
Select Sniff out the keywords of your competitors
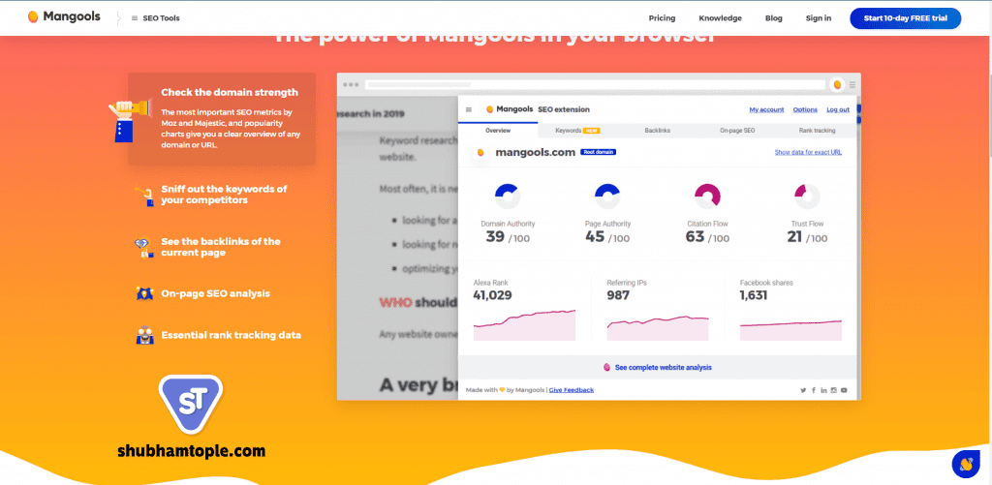[224, 195]
